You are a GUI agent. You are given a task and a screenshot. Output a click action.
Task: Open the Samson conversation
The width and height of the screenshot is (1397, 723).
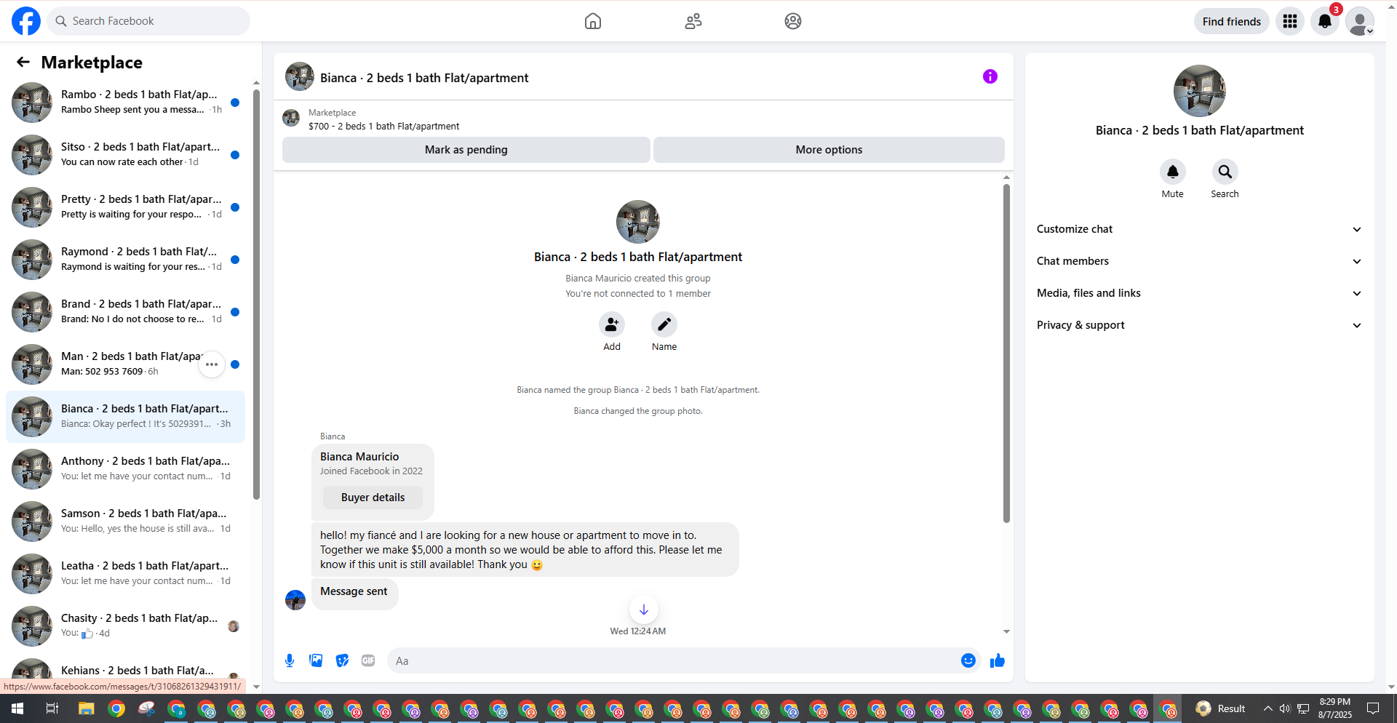(125, 522)
